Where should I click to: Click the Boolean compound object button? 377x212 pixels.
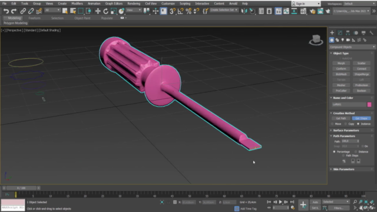point(361,91)
